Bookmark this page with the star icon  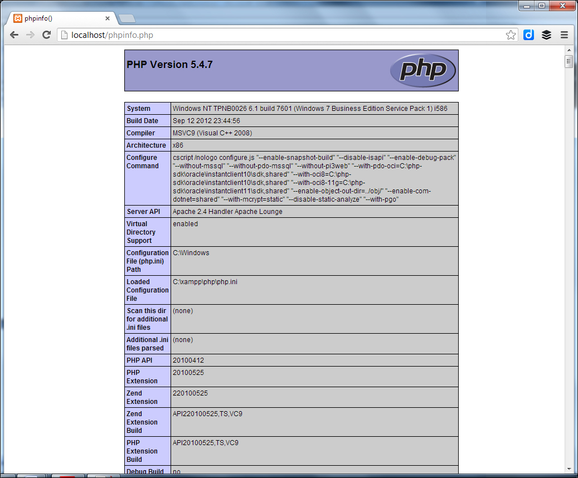(x=511, y=35)
